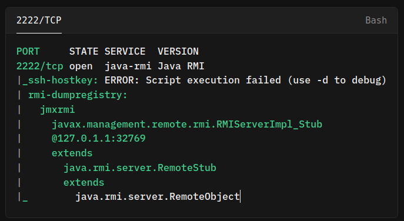The image size is (404, 221).
Task: Click the 2222/tcp port entry
Action: pos(39,66)
